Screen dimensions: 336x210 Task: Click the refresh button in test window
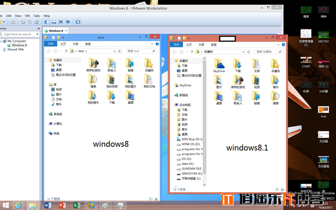[119, 51]
